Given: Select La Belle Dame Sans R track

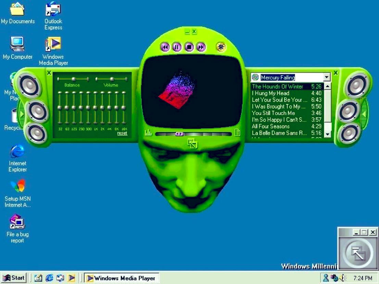Looking at the screenshot, I should point(287,133).
